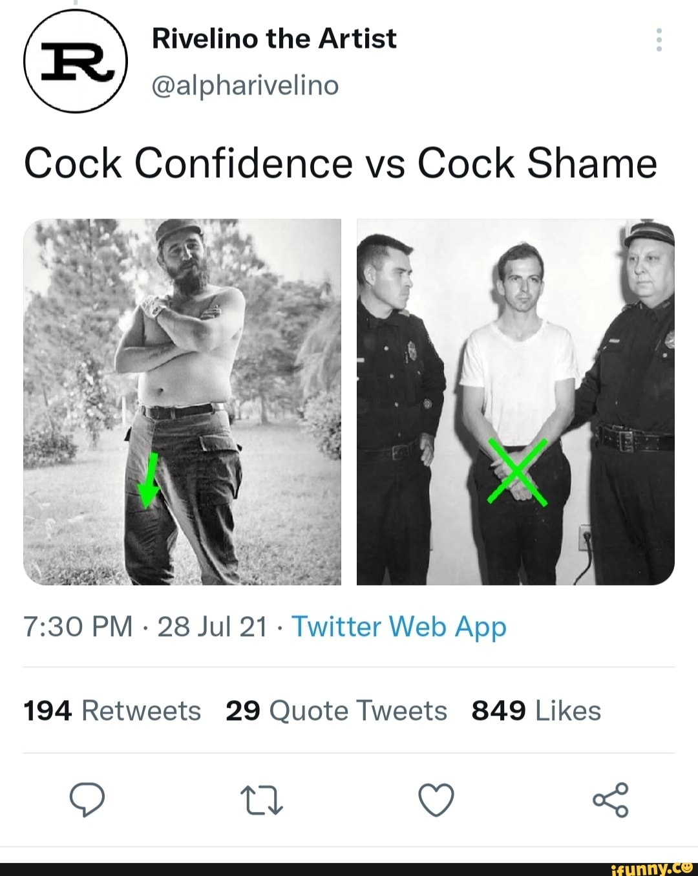
Task: Click the green arrow on left photo
Action: pos(149,480)
